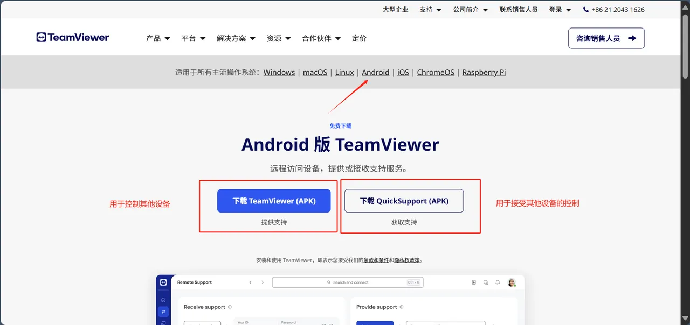The width and height of the screenshot is (690, 325).
Task: Click the back arrow in app preview
Action: [x=250, y=282]
